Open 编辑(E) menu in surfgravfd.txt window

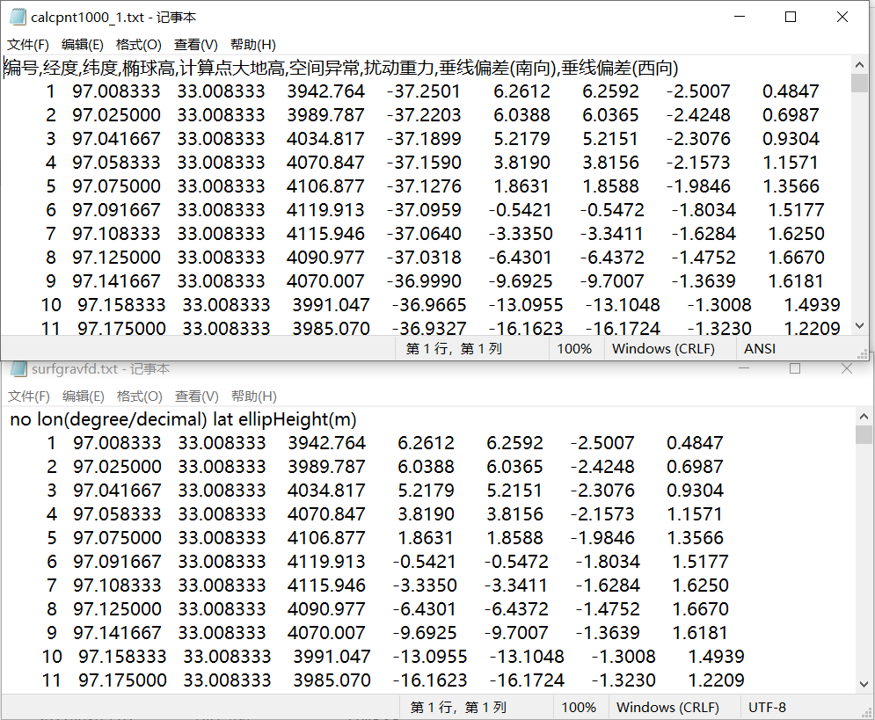84,396
